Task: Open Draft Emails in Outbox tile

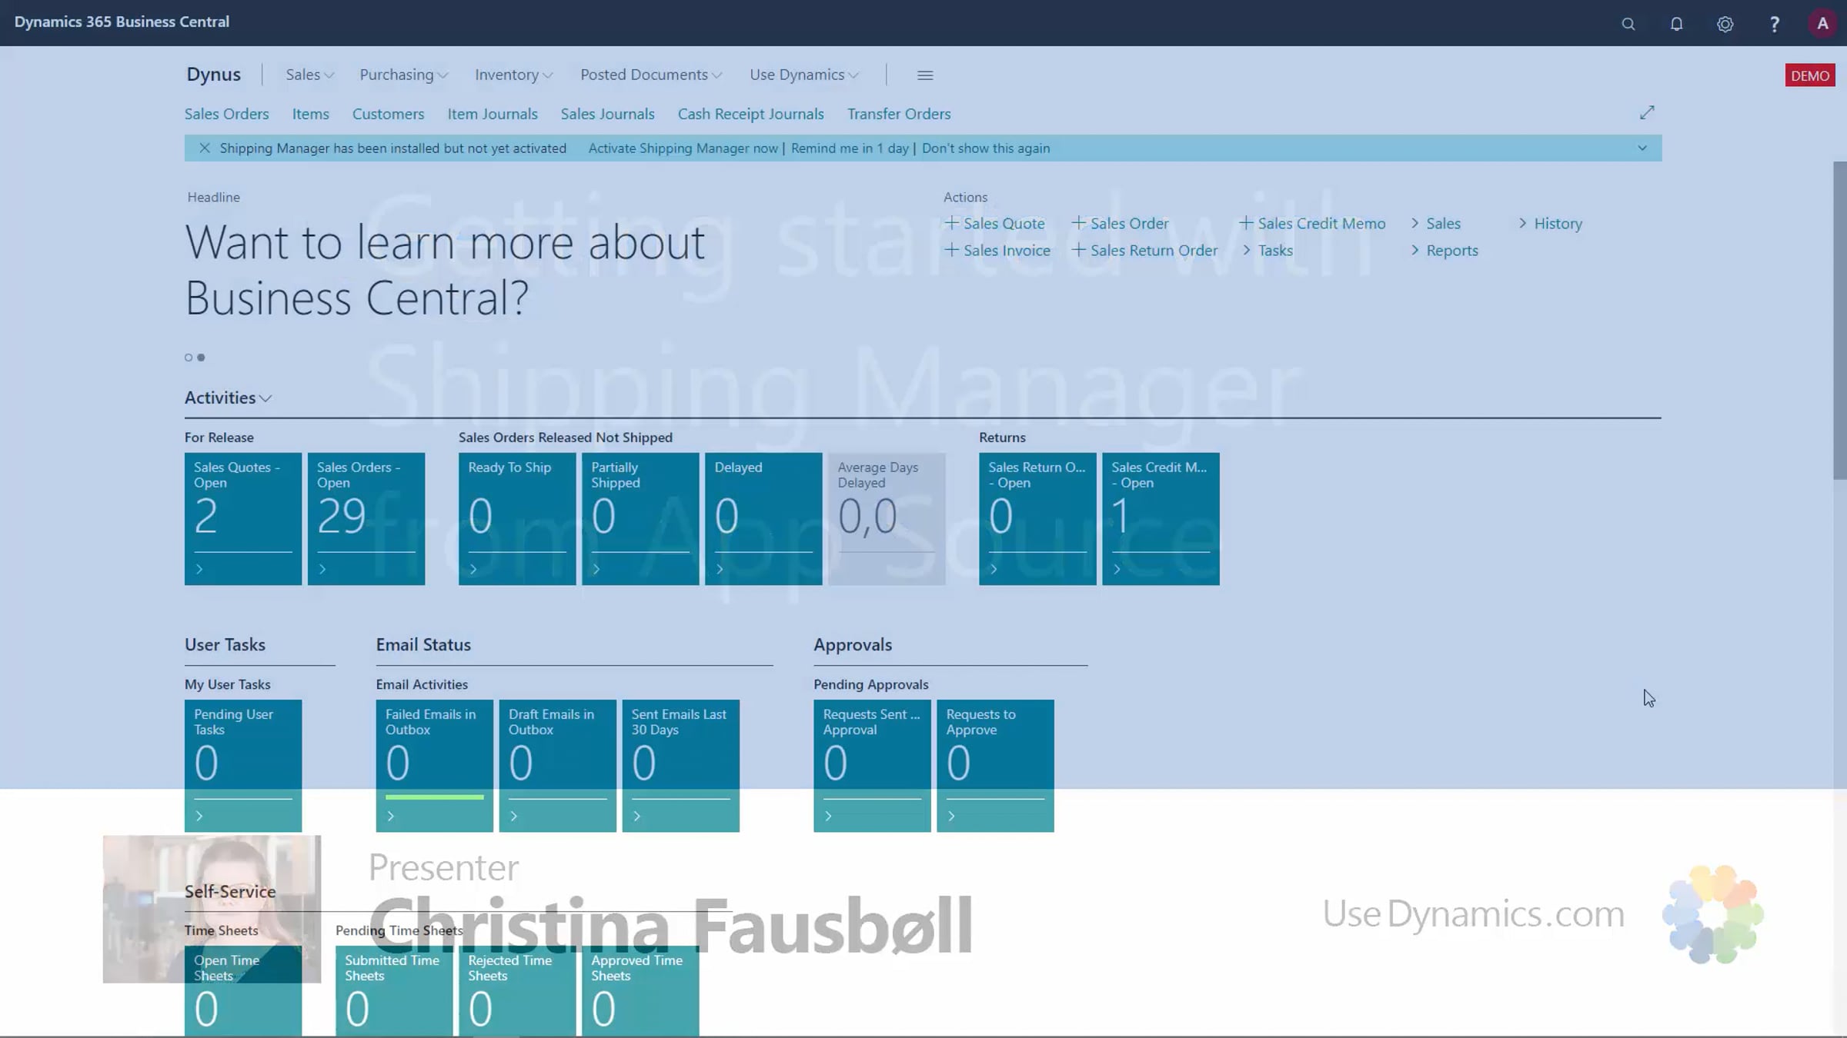Action: tap(558, 766)
